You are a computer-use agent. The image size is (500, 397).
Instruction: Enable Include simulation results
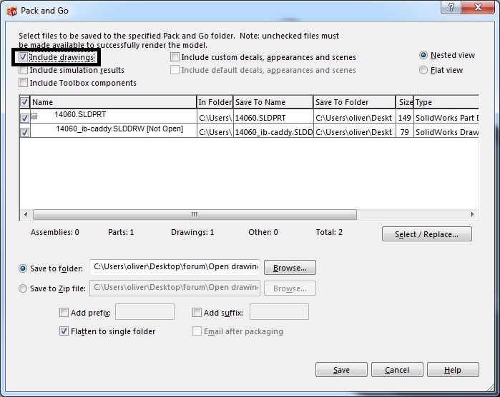(24, 70)
